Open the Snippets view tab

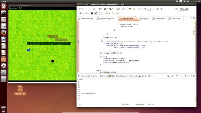pos(133,76)
